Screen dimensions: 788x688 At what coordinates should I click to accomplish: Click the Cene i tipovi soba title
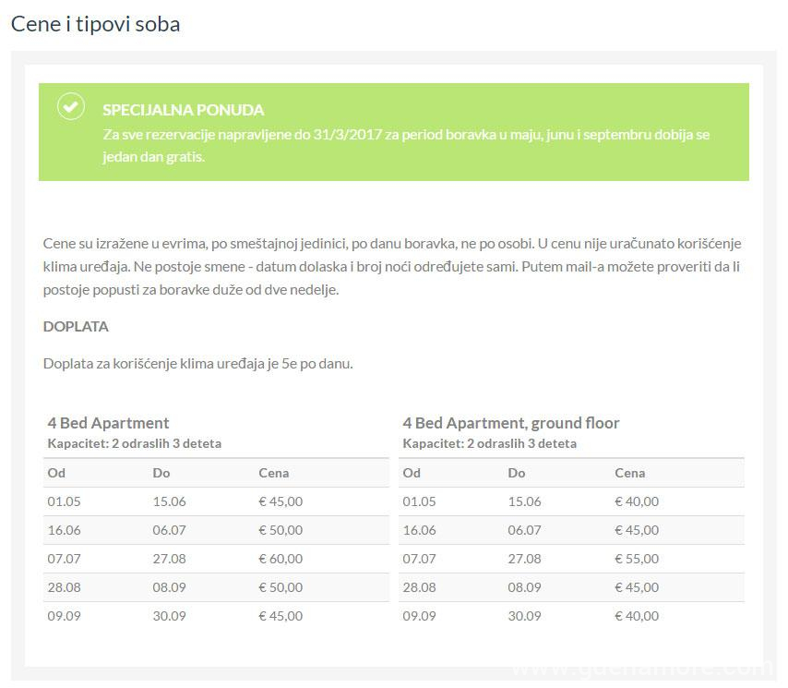coord(95,24)
